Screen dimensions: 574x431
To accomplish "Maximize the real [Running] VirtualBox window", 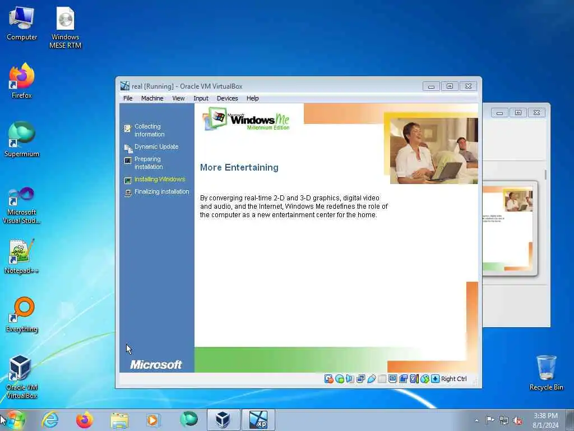I will tap(450, 86).
